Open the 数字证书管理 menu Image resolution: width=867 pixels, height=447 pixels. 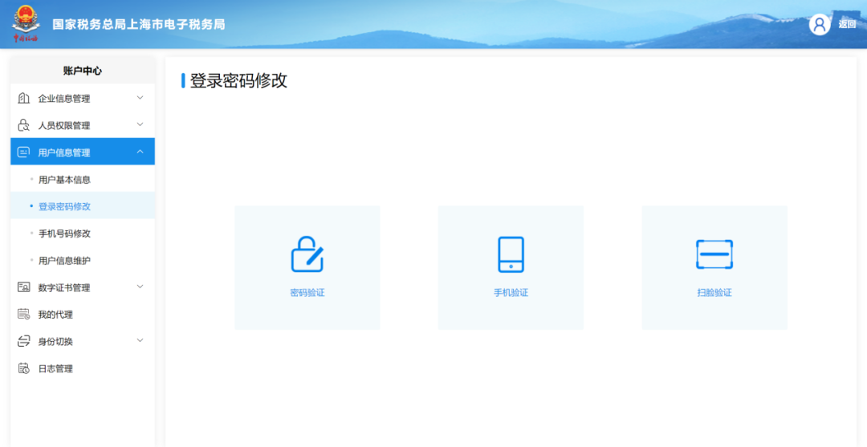(83, 287)
